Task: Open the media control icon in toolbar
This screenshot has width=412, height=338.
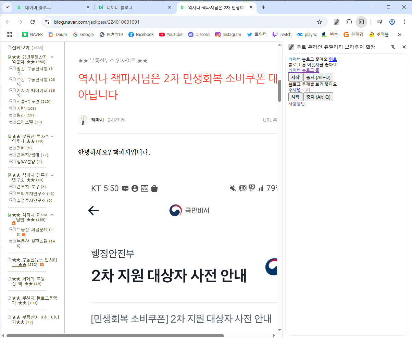Action: click(379, 22)
